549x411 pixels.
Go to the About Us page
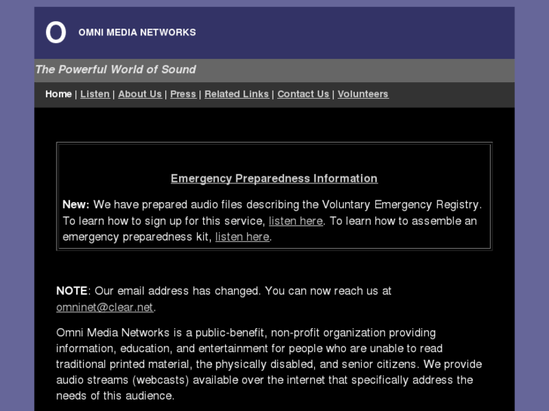coord(140,94)
